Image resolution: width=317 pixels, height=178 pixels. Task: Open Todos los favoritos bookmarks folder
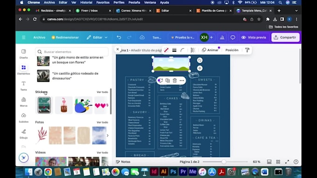coord(283,27)
